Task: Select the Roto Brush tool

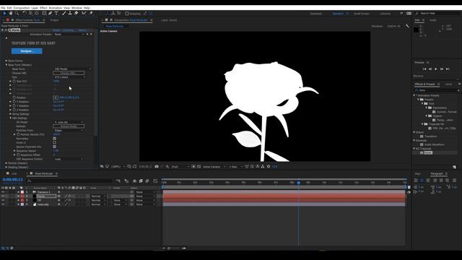Action: tap(84, 13)
